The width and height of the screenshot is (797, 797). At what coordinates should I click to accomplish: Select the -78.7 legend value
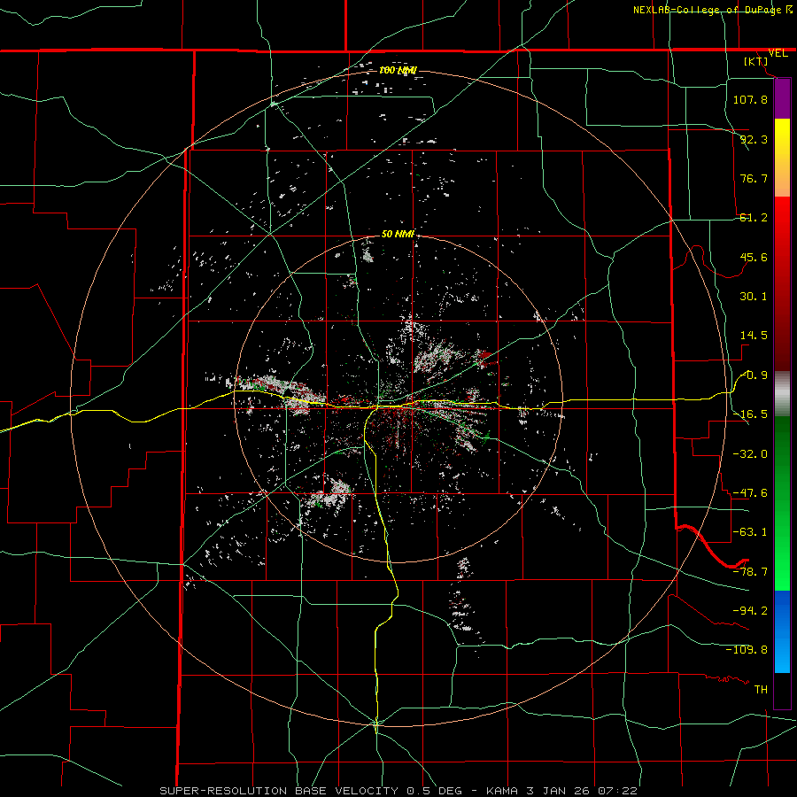pyautogui.click(x=750, y=572)
